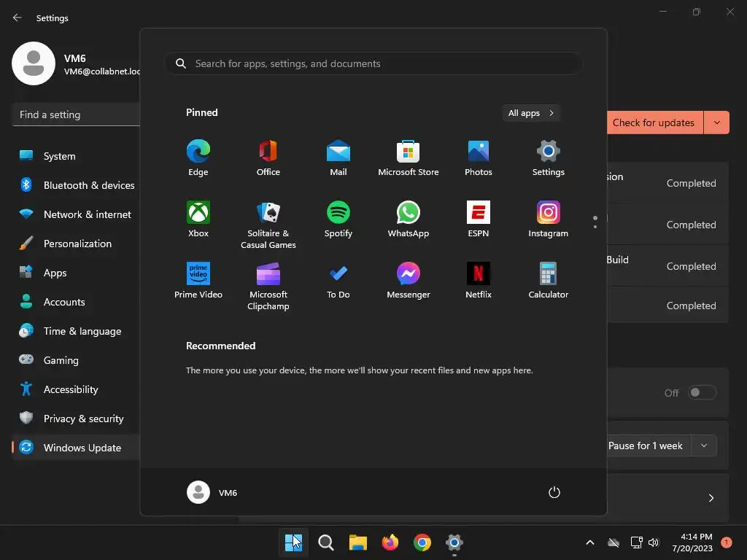Open File Explorer from taskbar
This screenshot has width=747, height=560.
[357, 542]
